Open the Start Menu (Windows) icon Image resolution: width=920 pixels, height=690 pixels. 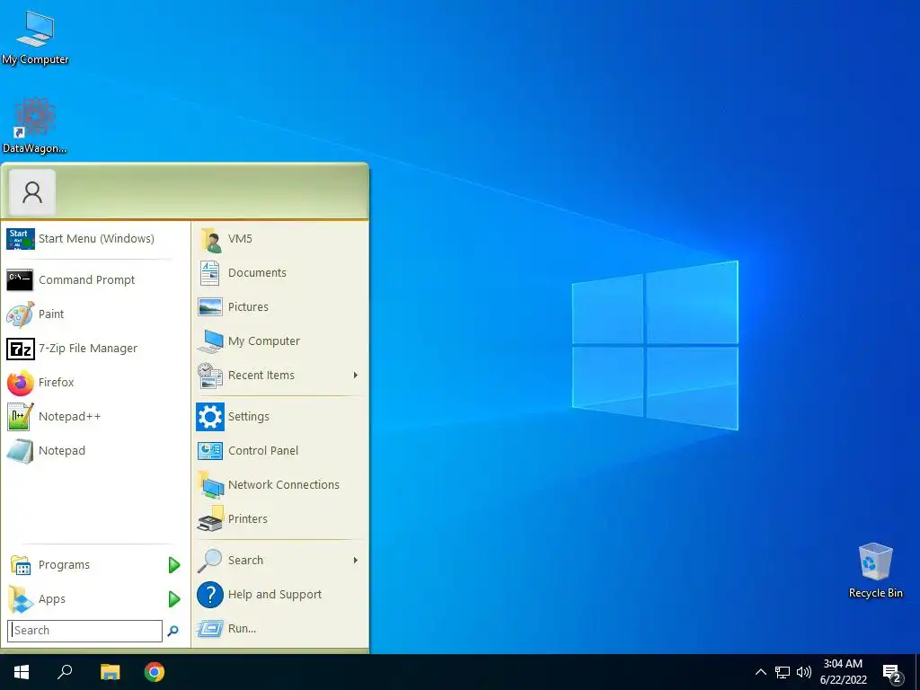point(21,239)
